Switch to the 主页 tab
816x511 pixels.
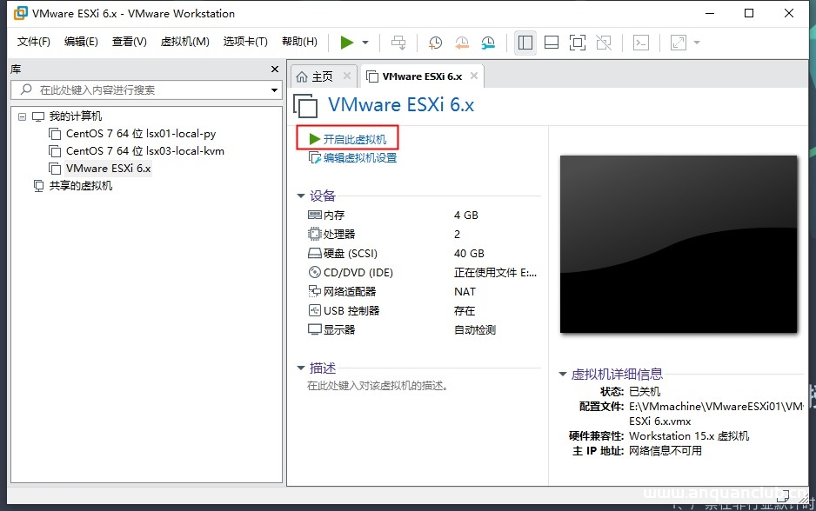322,76
